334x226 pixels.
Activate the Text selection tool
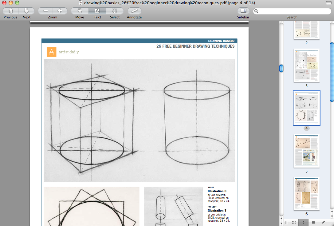click(x=97, y=11)
